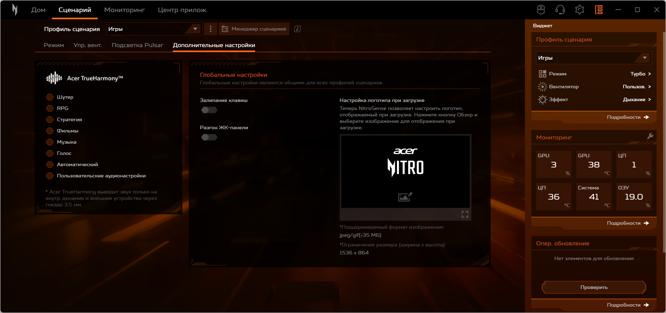Viewport: 666px width, 313px height.
Task: Toggle Залипание клавиш switch
Action: [x=209, y=110]
